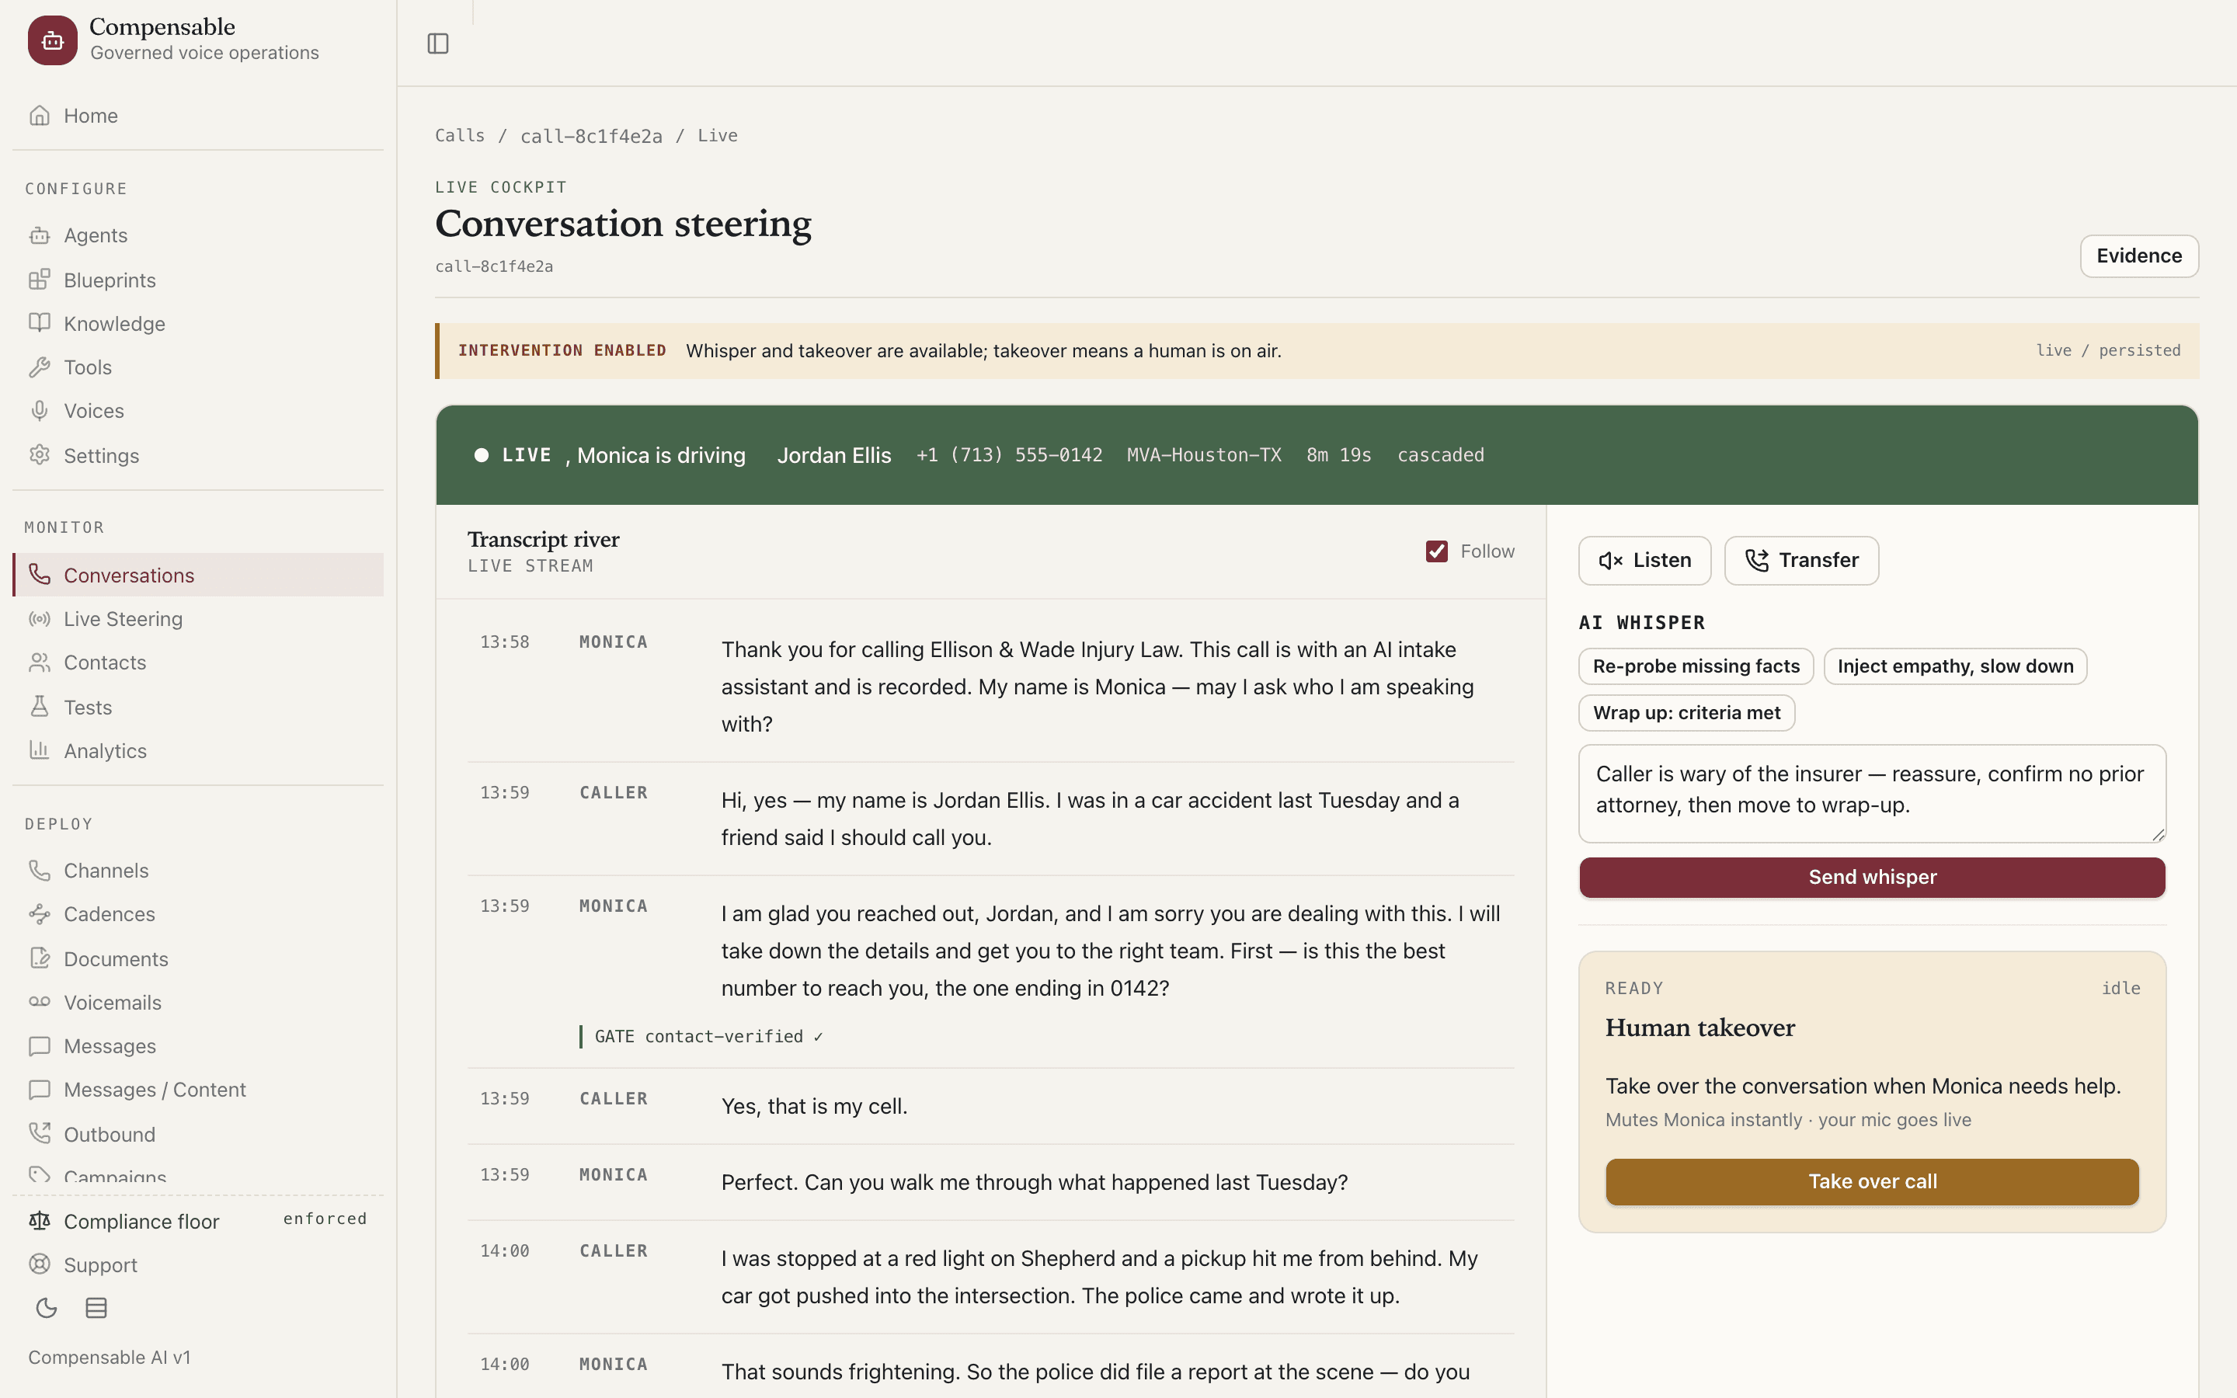Click the 8m 19s call duration
Screen dimensions: 2237x1398
tap(1338, 455)
